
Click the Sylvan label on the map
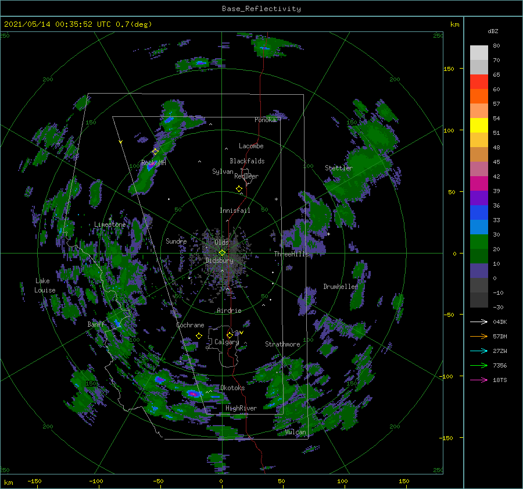coord(223,172)
